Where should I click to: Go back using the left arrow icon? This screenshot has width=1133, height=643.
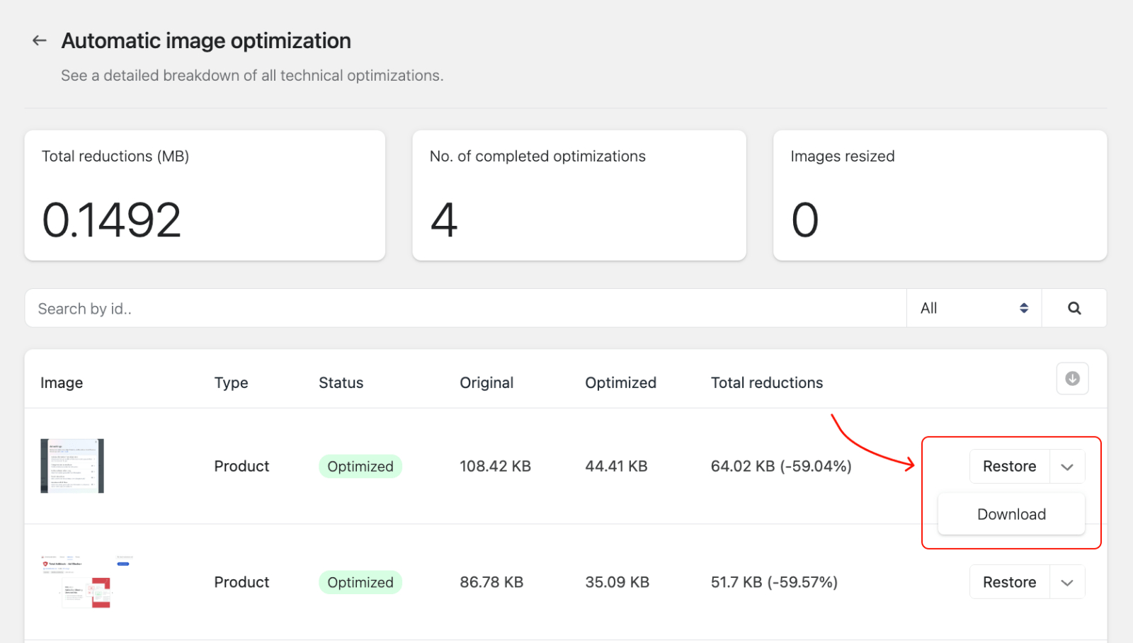(40, 41)
